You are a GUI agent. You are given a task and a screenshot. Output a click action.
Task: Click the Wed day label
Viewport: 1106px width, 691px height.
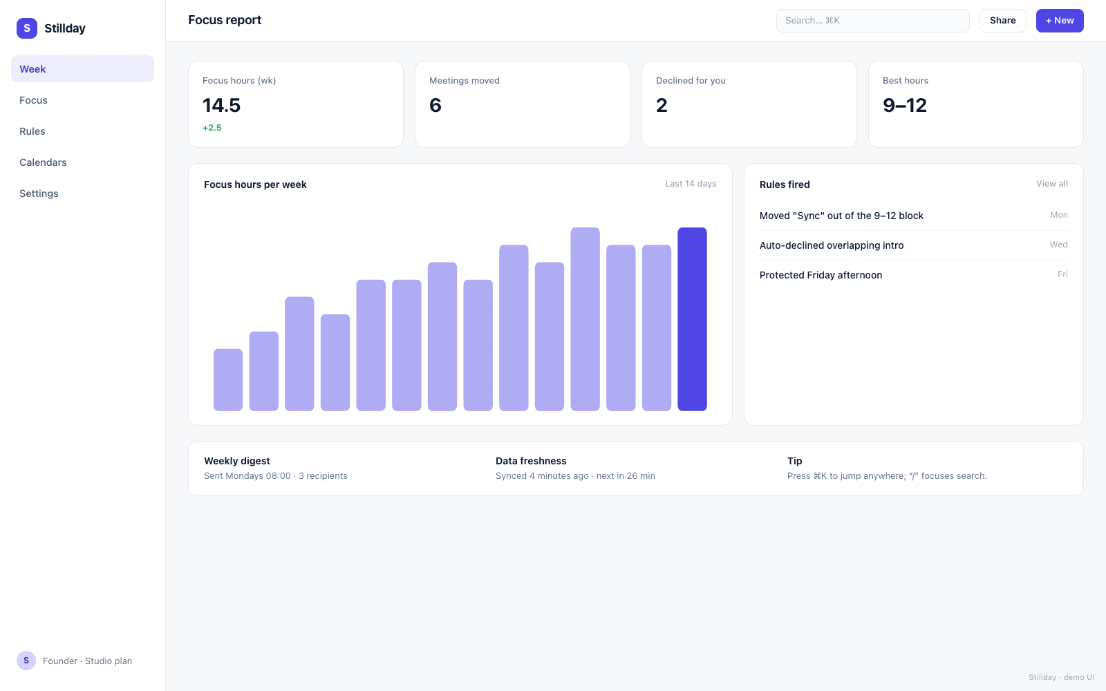1059,245
